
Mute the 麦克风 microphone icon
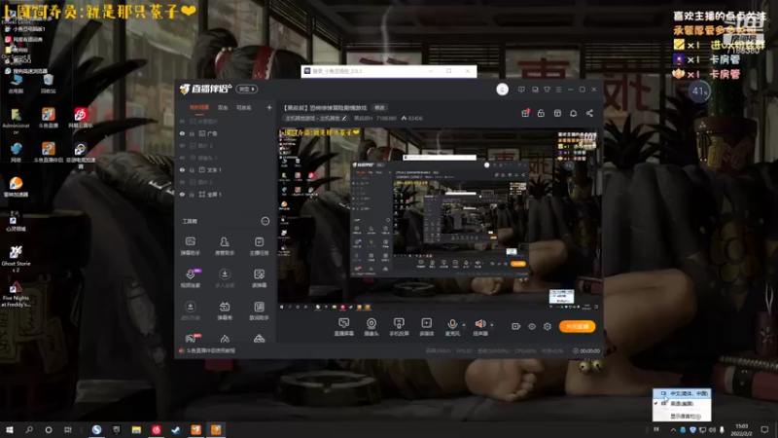[x=452, y=324]
